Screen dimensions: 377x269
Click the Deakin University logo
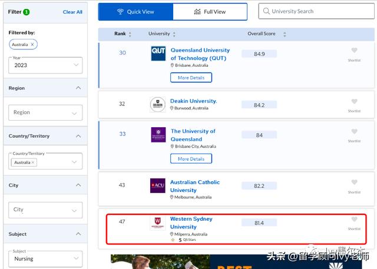(158, 104)
